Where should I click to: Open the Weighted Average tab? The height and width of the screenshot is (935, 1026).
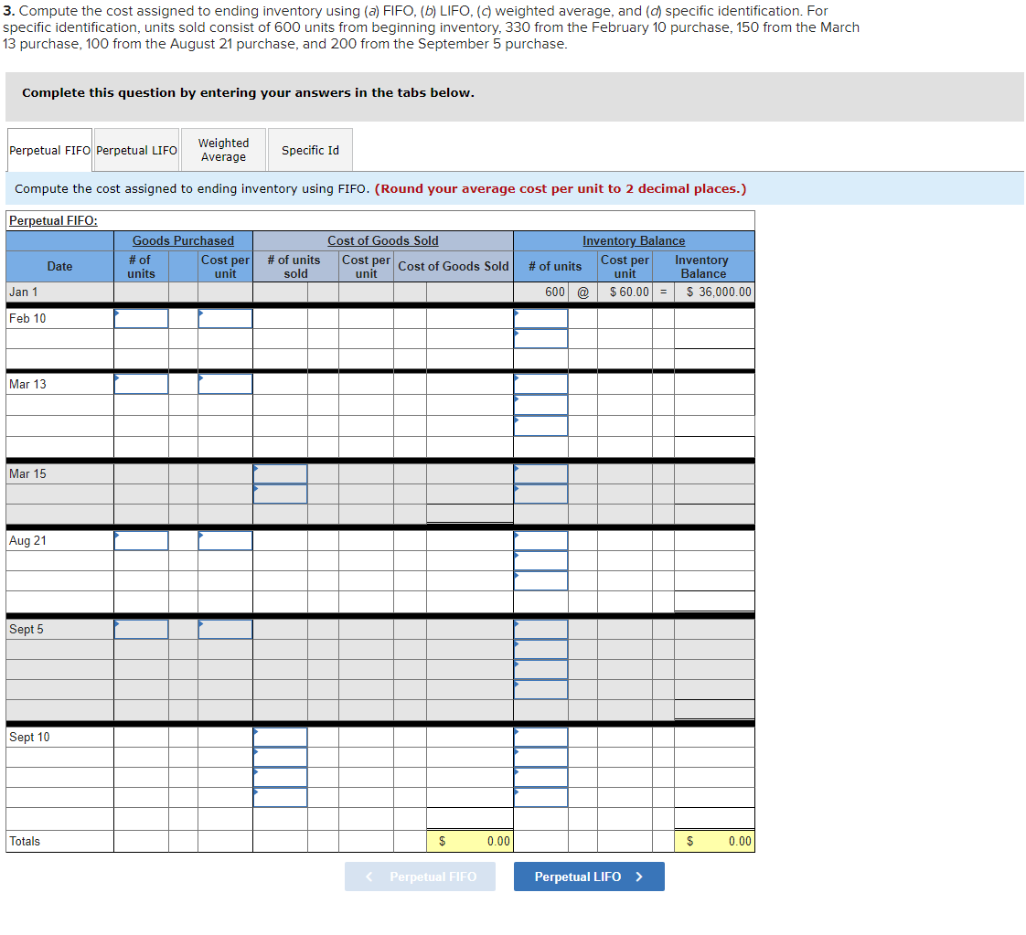[224, 150]
